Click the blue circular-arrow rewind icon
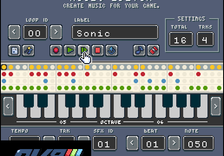 pos(112,50)
